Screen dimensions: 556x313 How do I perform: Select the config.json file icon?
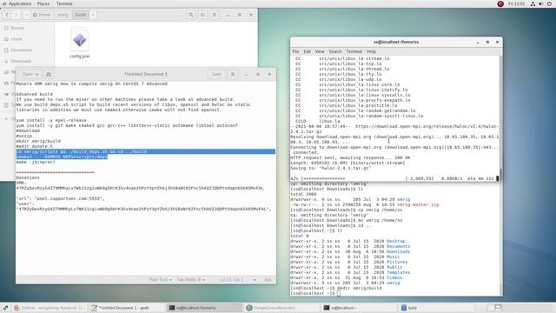80,40
